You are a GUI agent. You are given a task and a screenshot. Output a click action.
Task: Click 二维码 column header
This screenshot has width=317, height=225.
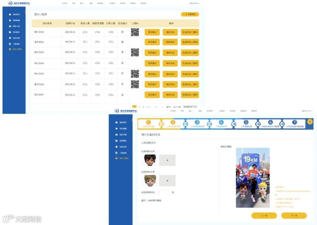[x=135, y=23]
